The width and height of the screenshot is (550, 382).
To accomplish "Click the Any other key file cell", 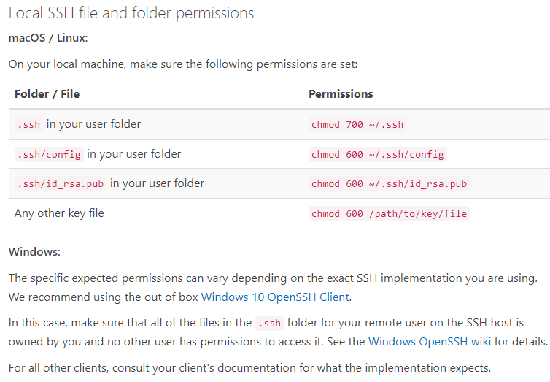I will coord(59,213).
